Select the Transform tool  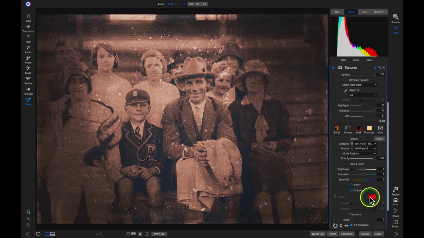[28, 28]
